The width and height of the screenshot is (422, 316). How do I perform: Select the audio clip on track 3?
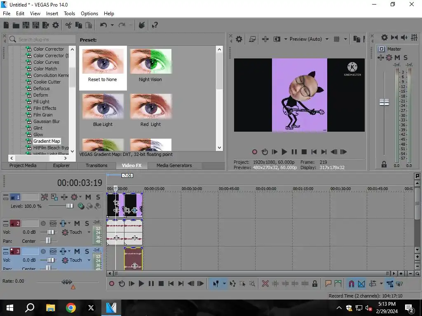(x=134, y=258)
